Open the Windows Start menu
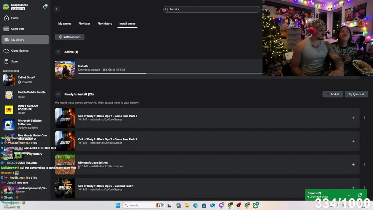 [x=118, y=205]
